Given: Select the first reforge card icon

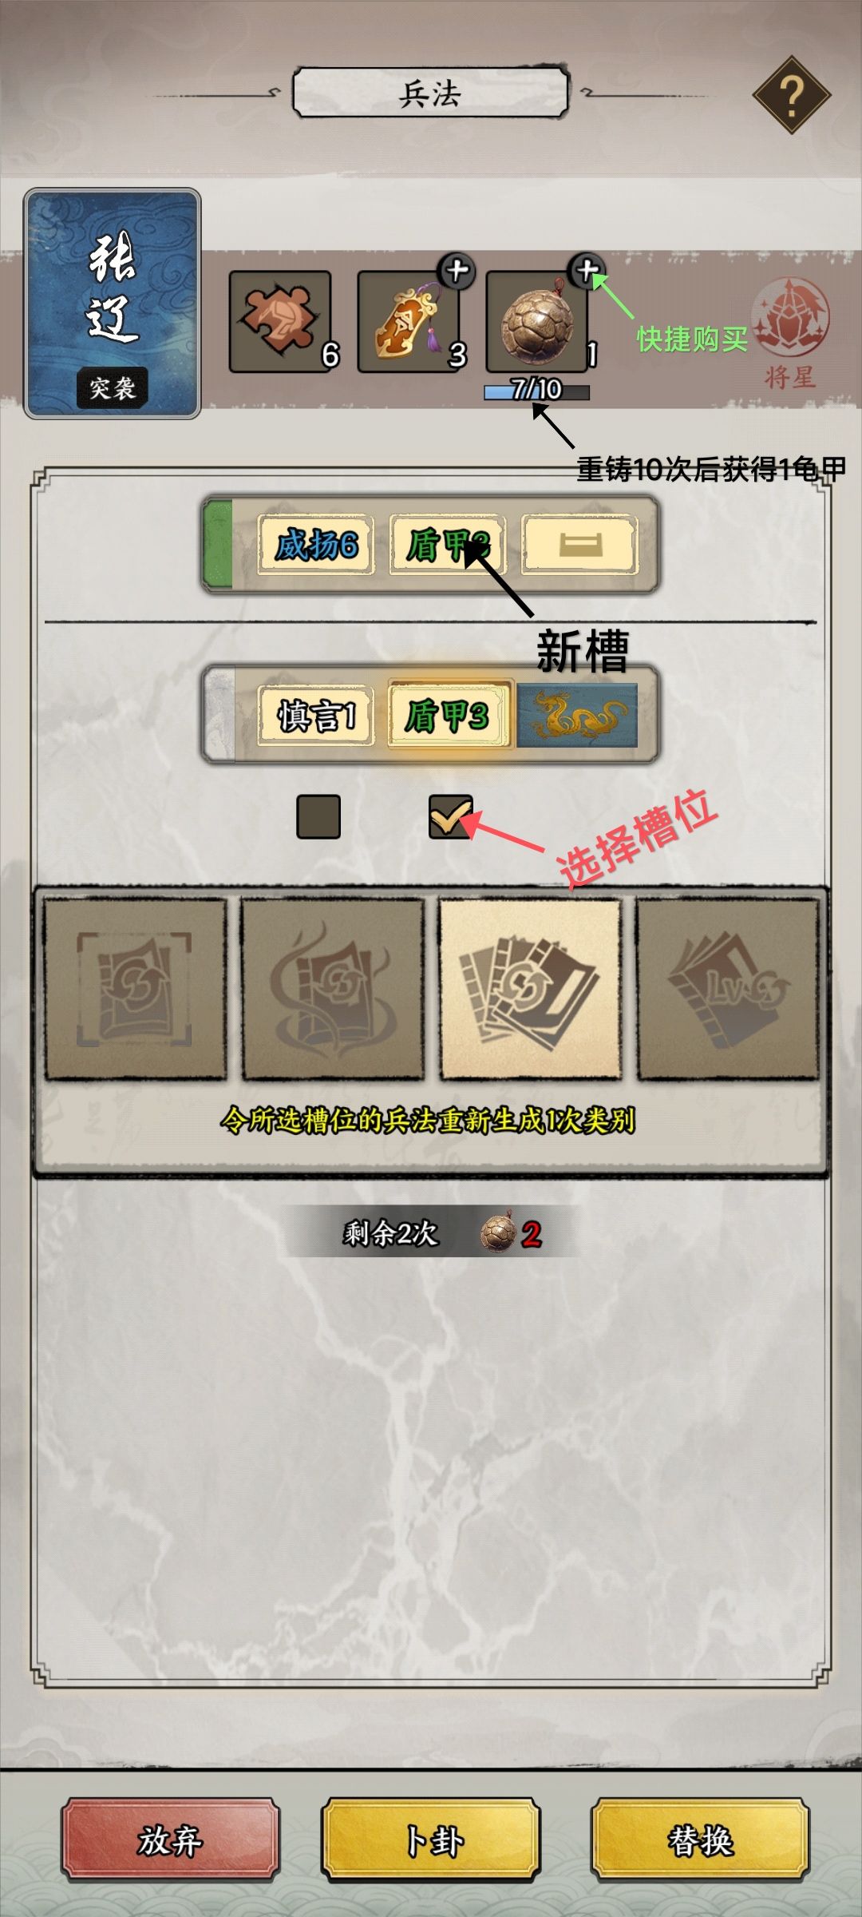Looking at the screenshot, I should [135, 989].
